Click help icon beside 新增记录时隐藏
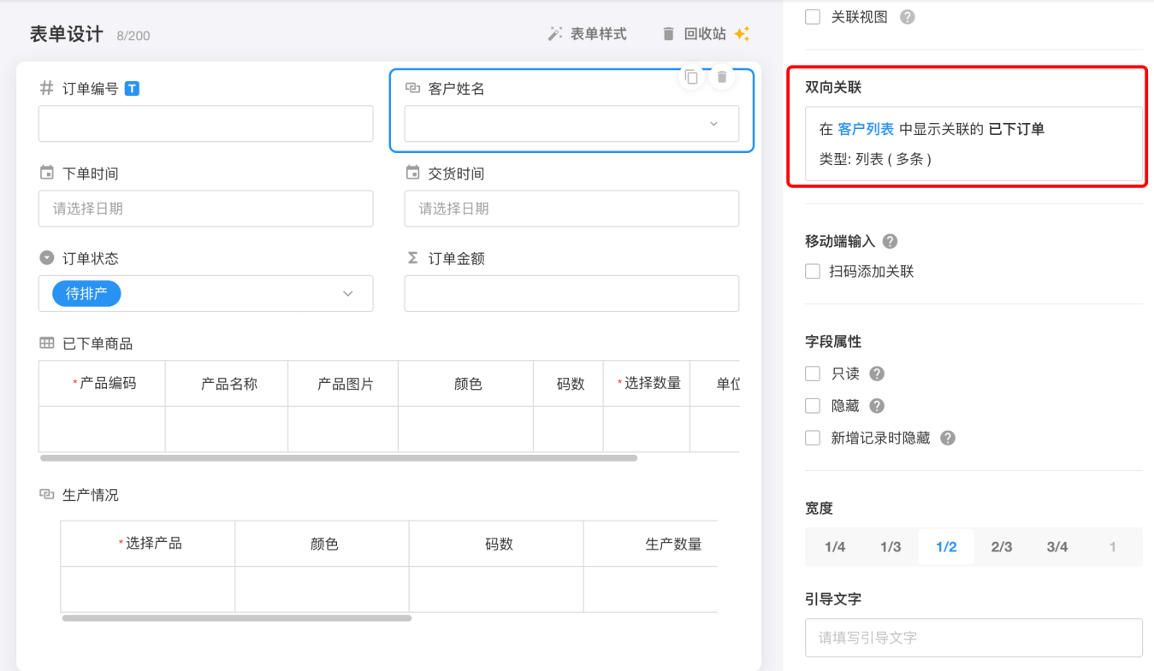The image size is (1154, 671). [948, 438]
